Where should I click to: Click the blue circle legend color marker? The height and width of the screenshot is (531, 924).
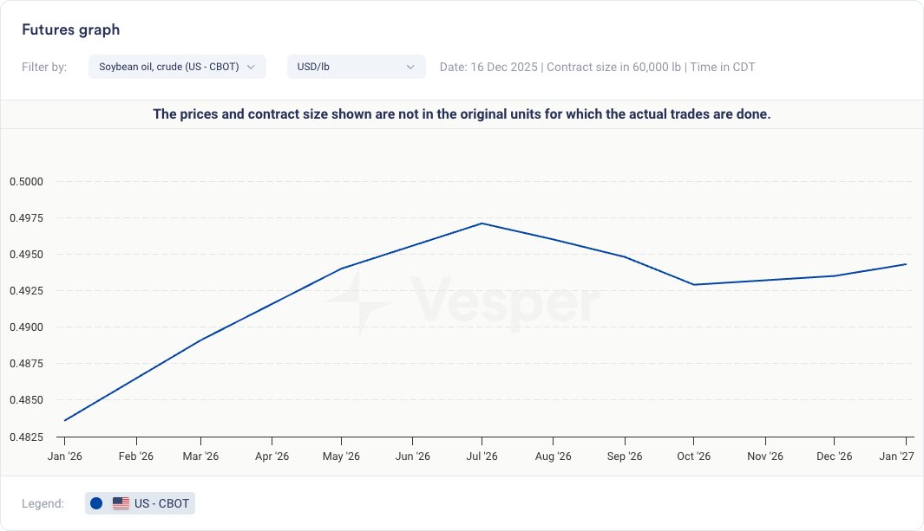tap(96, 503)
